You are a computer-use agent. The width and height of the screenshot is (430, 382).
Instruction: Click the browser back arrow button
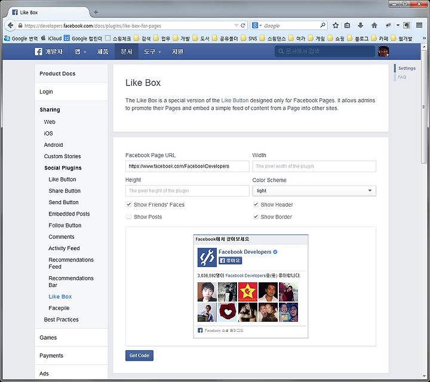point(10,26)
